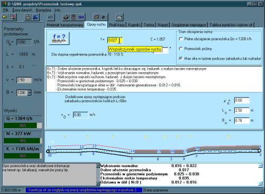Open a project with the folder icon
265x194 pixels.
coord(5,17)
